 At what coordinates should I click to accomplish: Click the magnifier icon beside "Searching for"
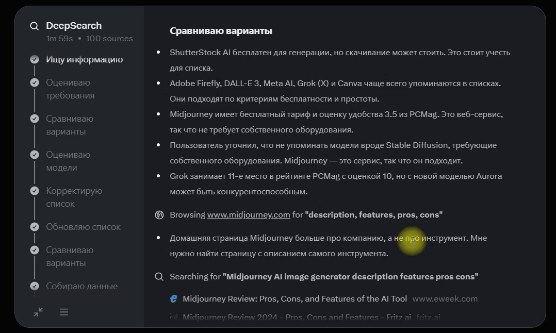click(x=159, y=277)
